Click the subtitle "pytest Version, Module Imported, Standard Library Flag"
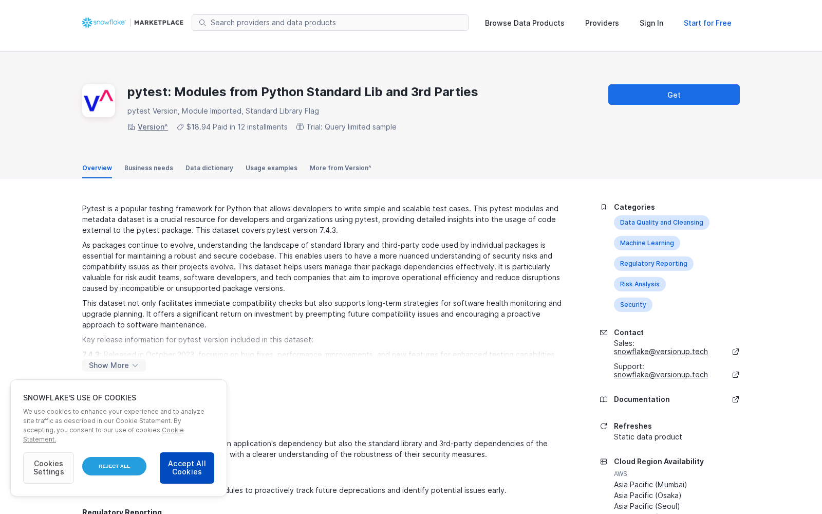 point(223,111)
